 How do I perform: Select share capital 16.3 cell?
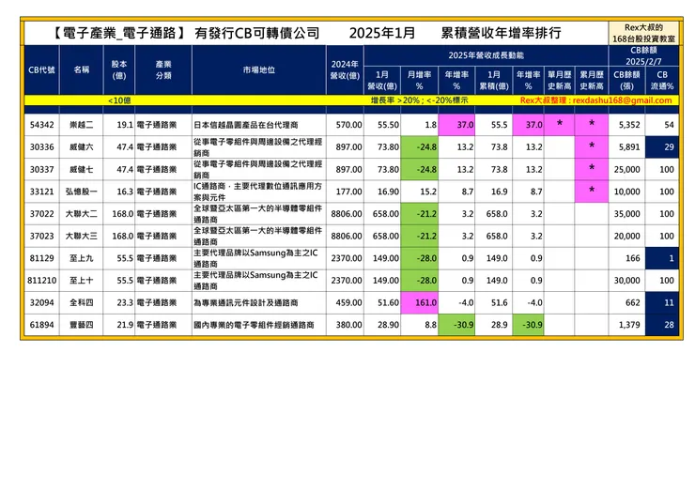tap(118, 192)
